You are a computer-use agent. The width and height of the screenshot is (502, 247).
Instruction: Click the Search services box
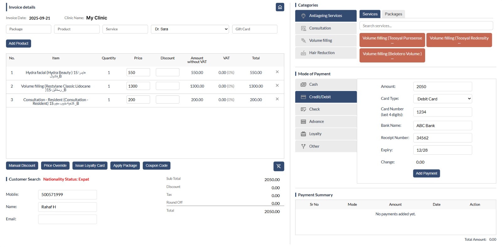[426, 26]
